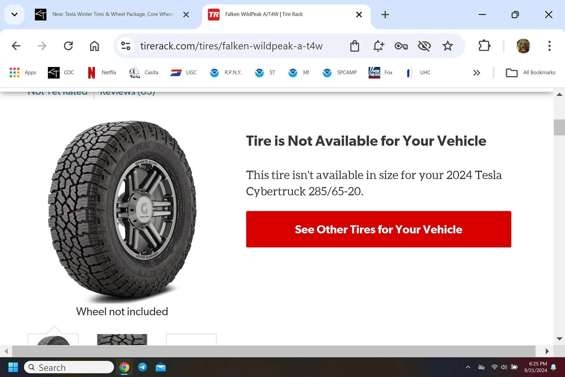Click the notification bell plus icon
The width and height of the screenshot is (565, 377).
pos(378,46)
